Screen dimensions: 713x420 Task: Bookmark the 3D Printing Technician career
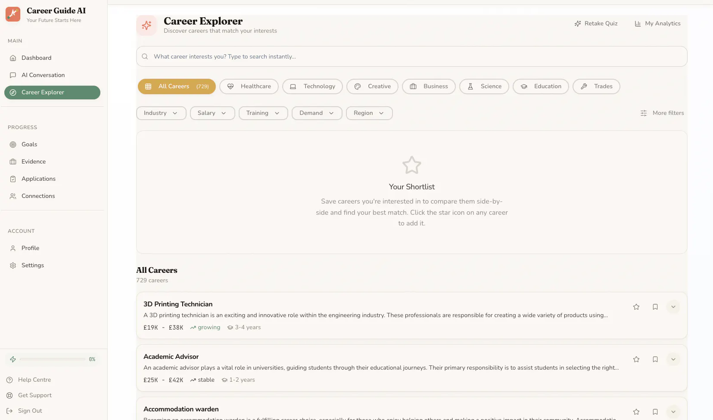(x=655, y=307)
